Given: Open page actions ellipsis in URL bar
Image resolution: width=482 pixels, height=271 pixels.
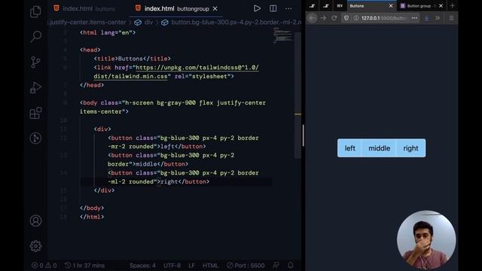Looking at the screenshot, I should pos(414,18).
